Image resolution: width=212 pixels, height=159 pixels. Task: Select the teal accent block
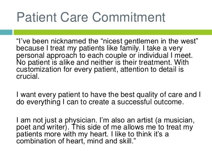[x=6, y=32]
